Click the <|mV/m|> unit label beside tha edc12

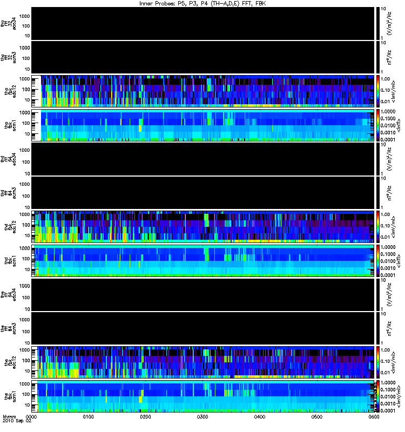tap(394, 91)
